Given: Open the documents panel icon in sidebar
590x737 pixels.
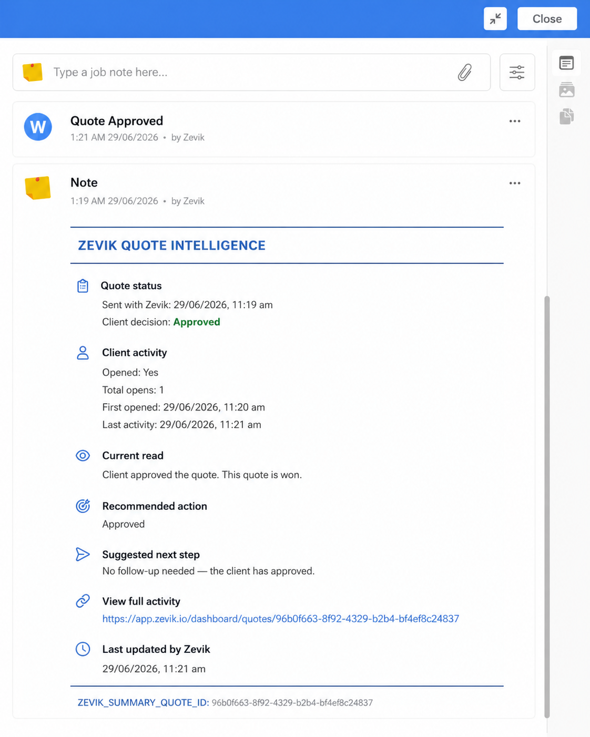Looking at the screenshot, I should [566, 116].
